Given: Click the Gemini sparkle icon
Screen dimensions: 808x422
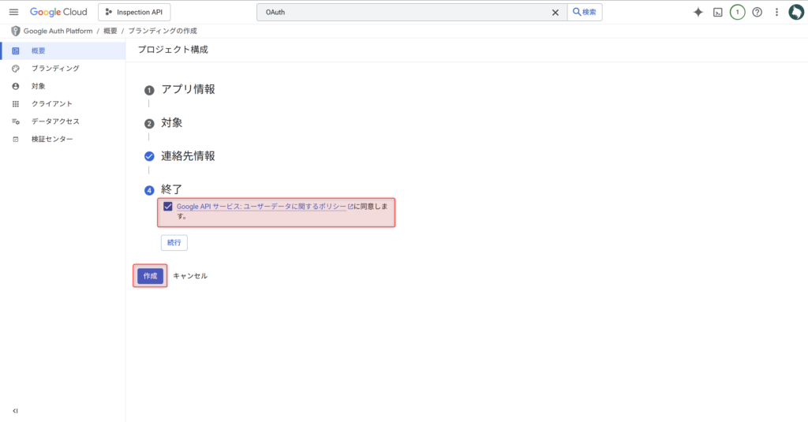Looking at the screenshot, I should pyautogui.click(x=698, y=13).
